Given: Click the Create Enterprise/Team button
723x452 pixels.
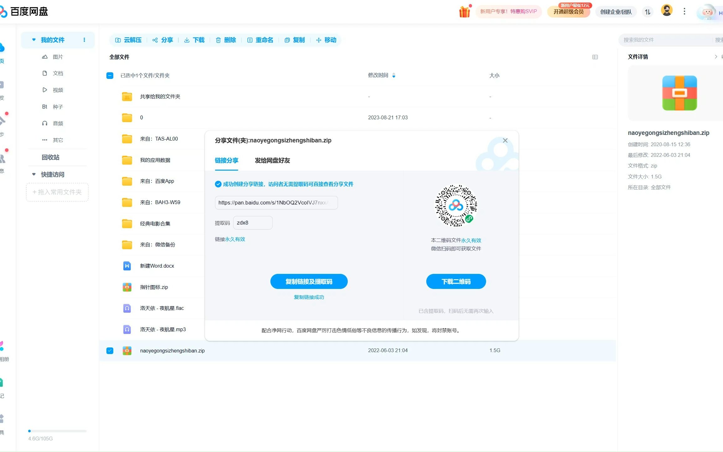Looking at the screenshot, I should pyautogui.click(x=616, y=12).
